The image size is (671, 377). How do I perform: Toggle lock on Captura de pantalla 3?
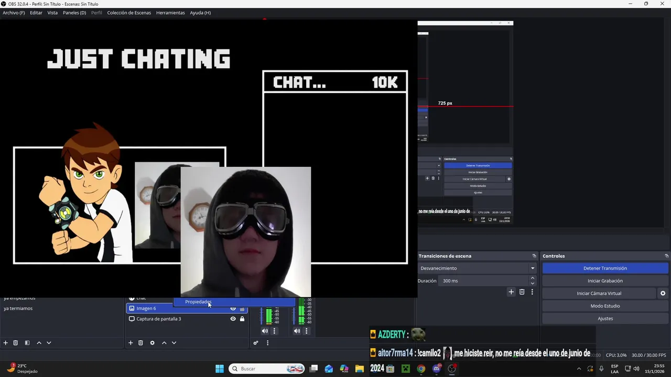(x=242, y=319)
